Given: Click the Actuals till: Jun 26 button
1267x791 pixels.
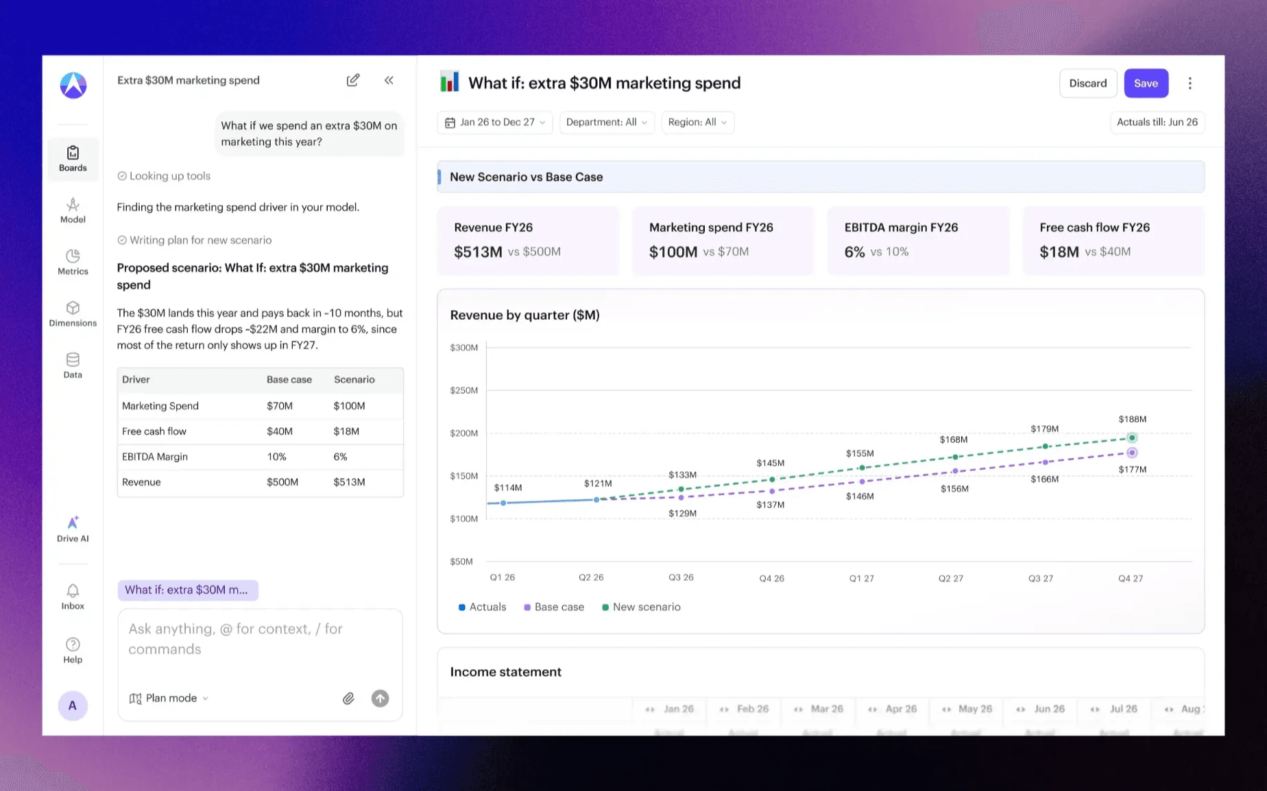Looking at the screenshot, I should (1157, 122).
